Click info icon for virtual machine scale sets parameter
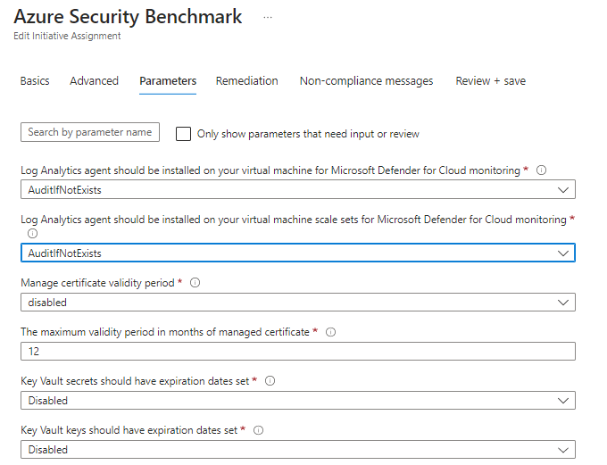This screenshot has width=607, height=465. tap(33, 233)
